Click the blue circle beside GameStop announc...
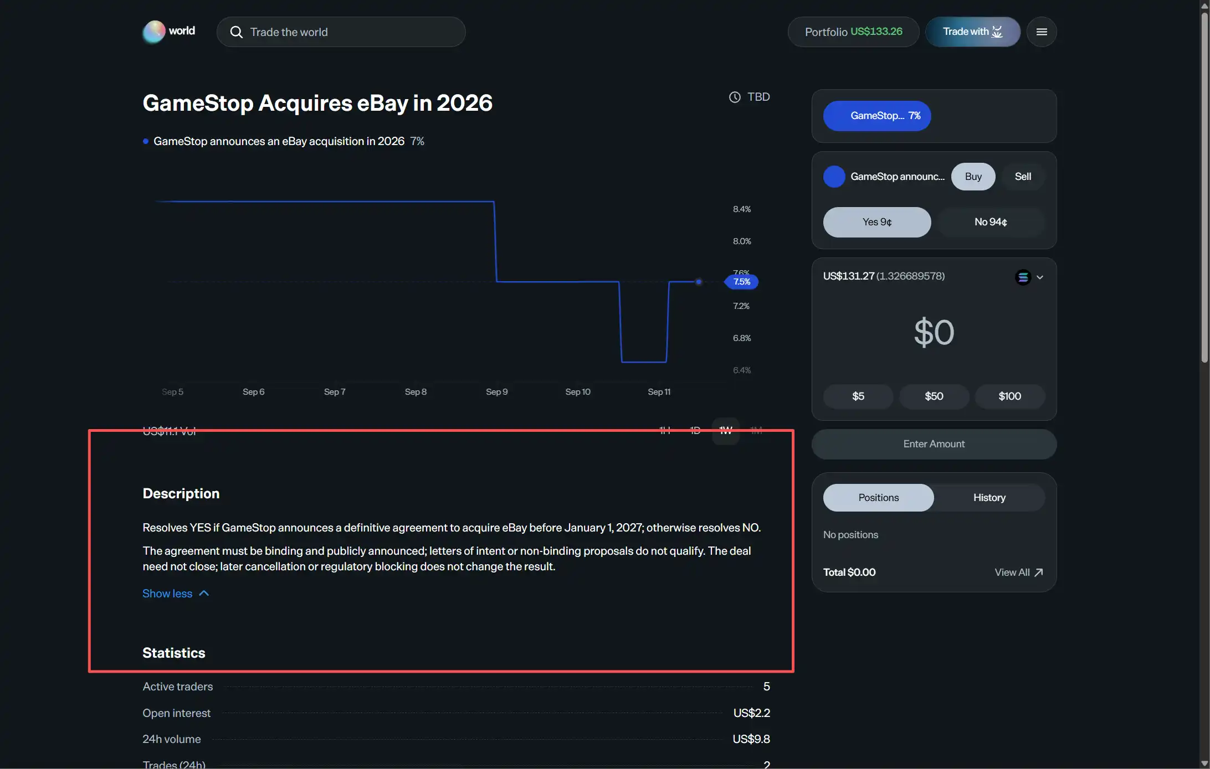This screenshot has width=1210, height=769. pyautogui.click(x=834, y=177)
